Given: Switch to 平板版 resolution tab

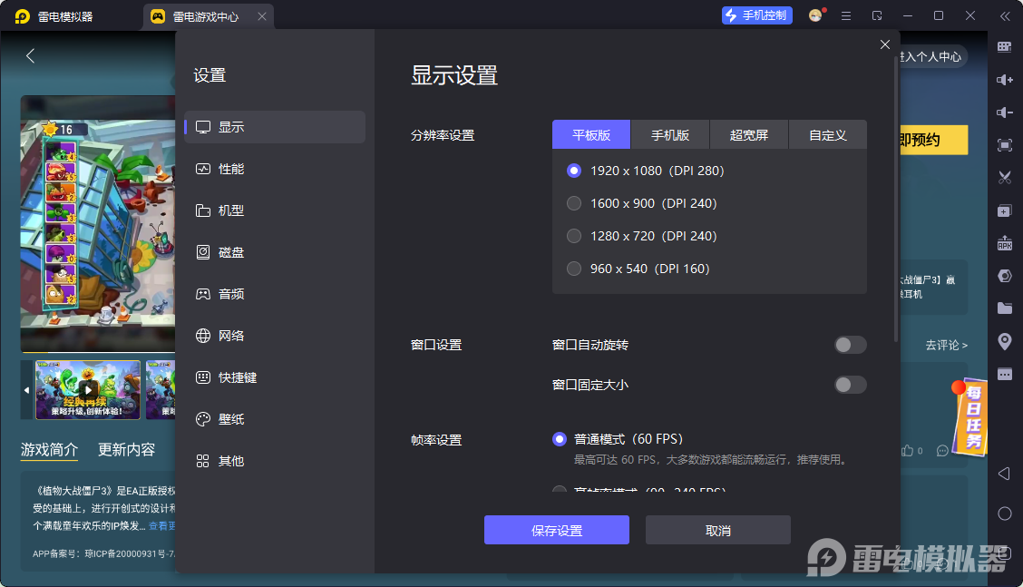Looking at the screenshot, I should [x=591, y=134].
